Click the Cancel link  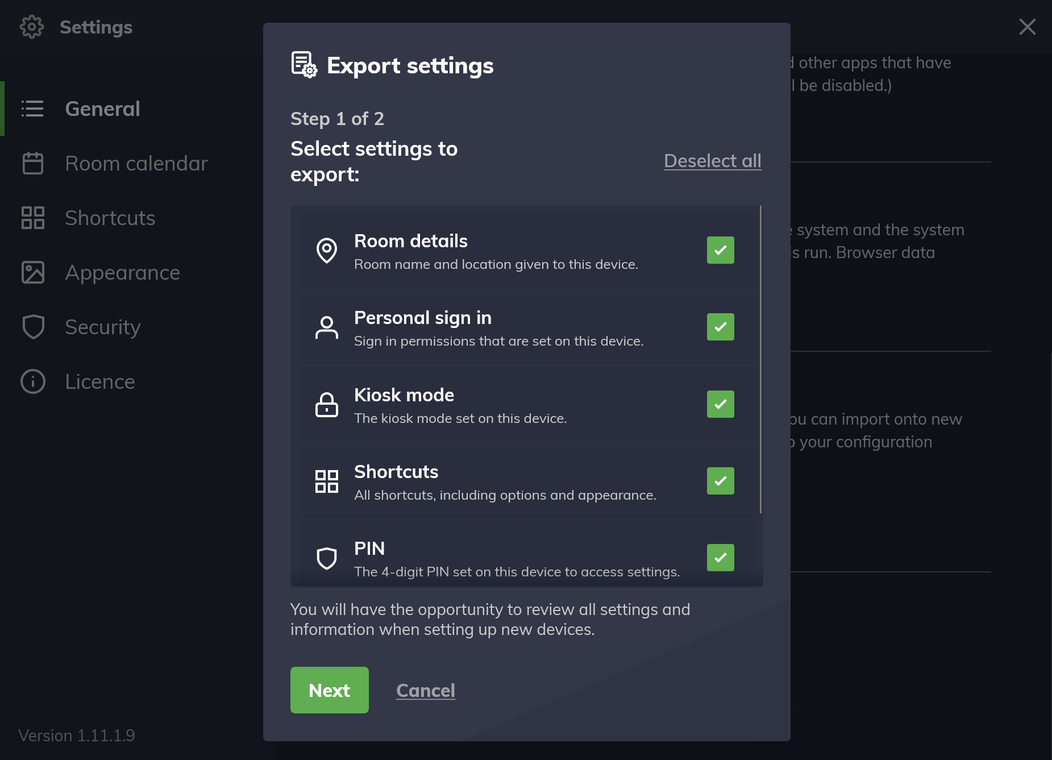pyautogui.click(x=426, y=690)
